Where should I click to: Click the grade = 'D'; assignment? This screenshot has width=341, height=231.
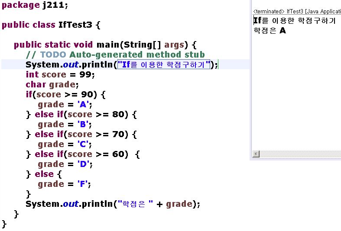[65, 164]
